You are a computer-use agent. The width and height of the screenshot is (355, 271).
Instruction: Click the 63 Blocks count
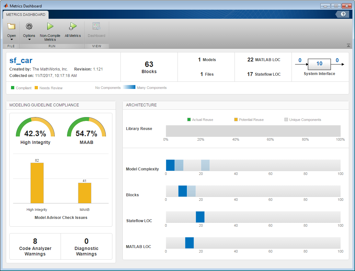click(149, 64)
